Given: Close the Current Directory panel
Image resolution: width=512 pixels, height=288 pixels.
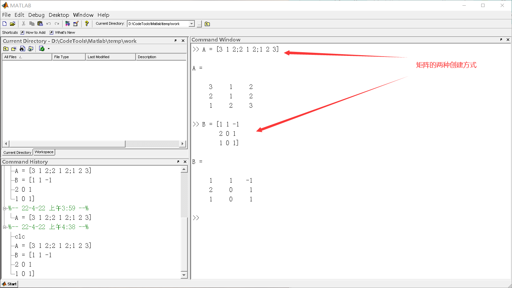Looking at the screenshot, I should [x=183, y=40].
